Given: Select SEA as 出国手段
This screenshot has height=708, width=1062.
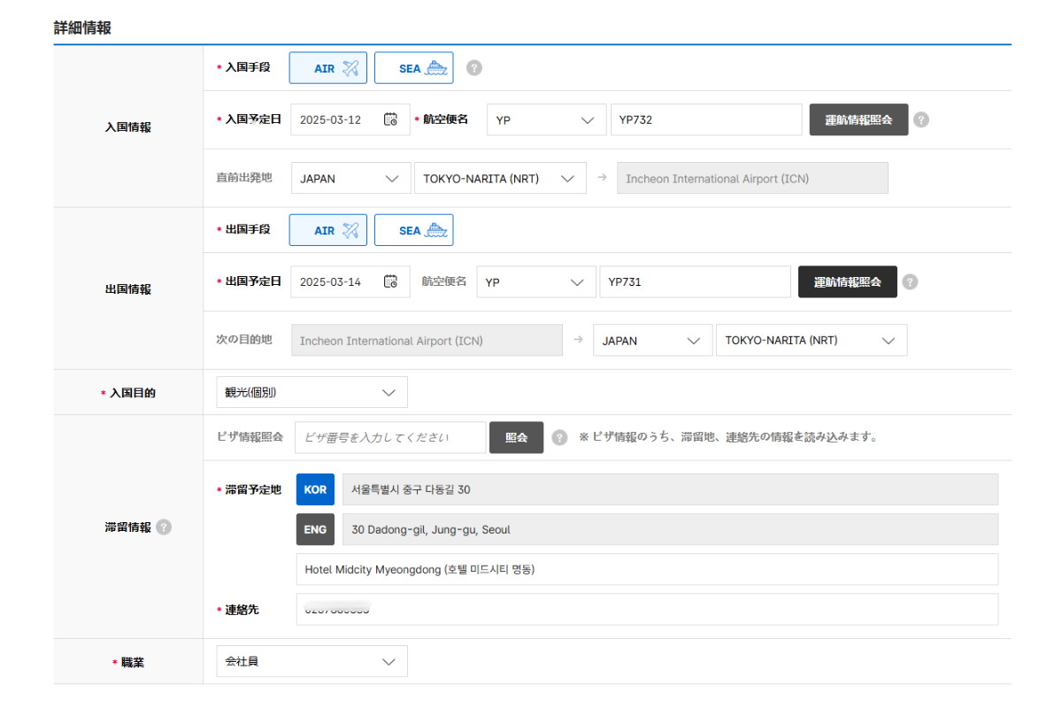Looking at the screenshot, I should point(413,230).
